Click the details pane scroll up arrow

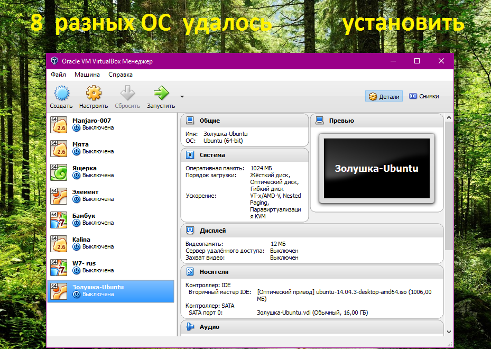tap(449, 117)
